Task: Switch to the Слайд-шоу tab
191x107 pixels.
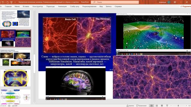Action: click(x=75, y=7)
